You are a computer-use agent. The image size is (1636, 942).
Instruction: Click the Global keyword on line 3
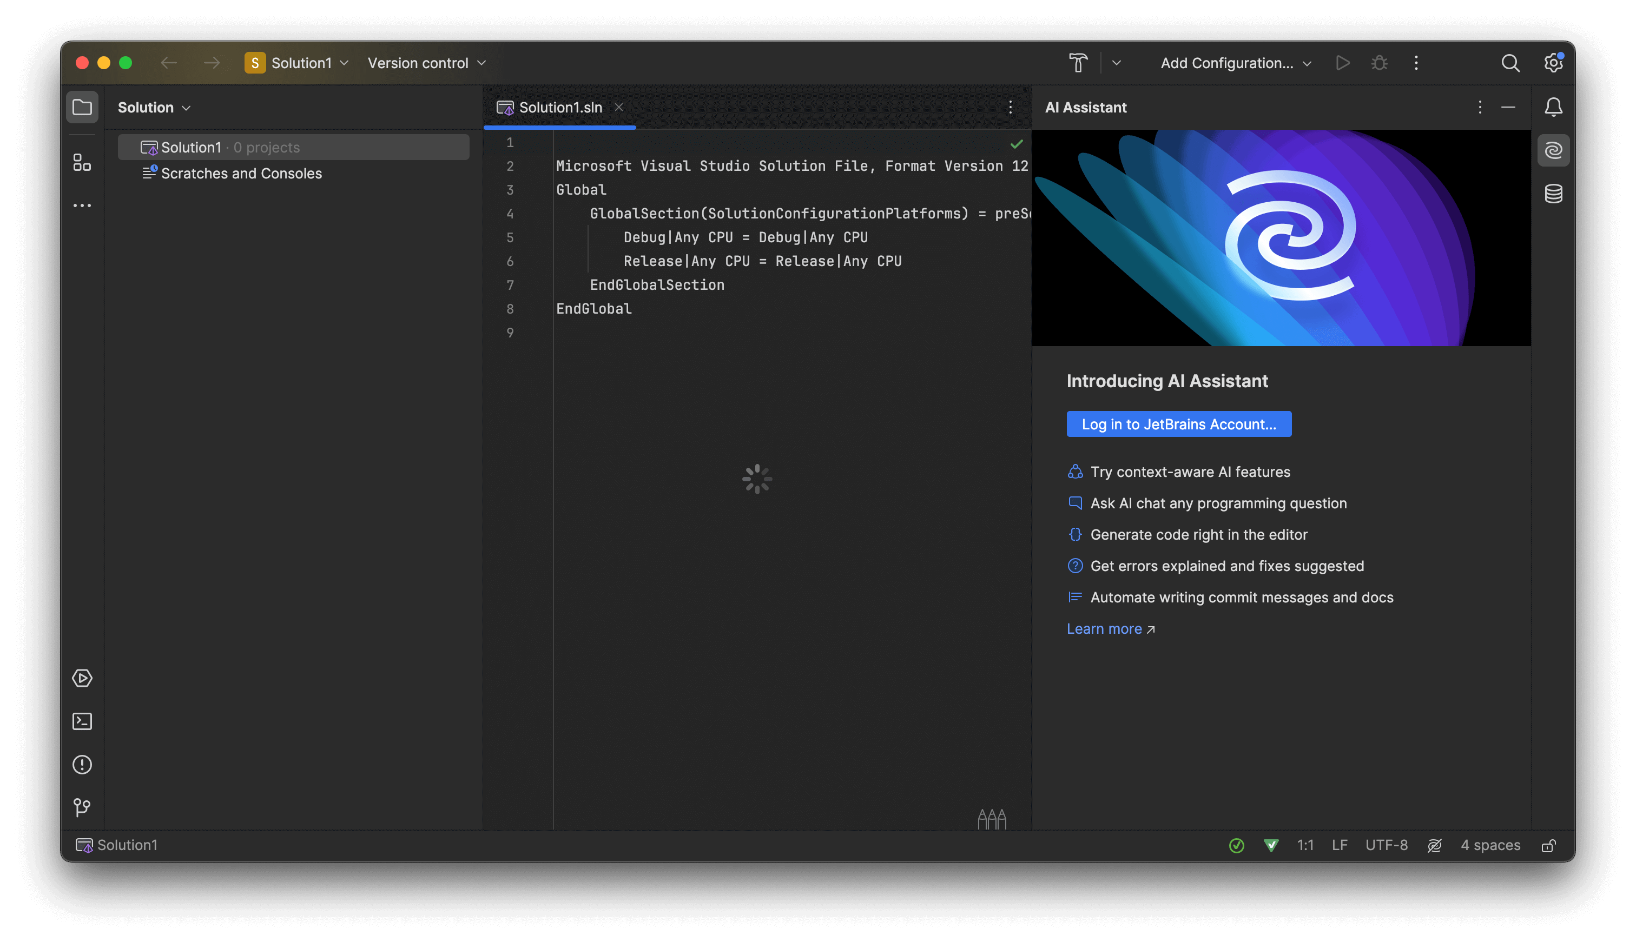pos(580,190)
